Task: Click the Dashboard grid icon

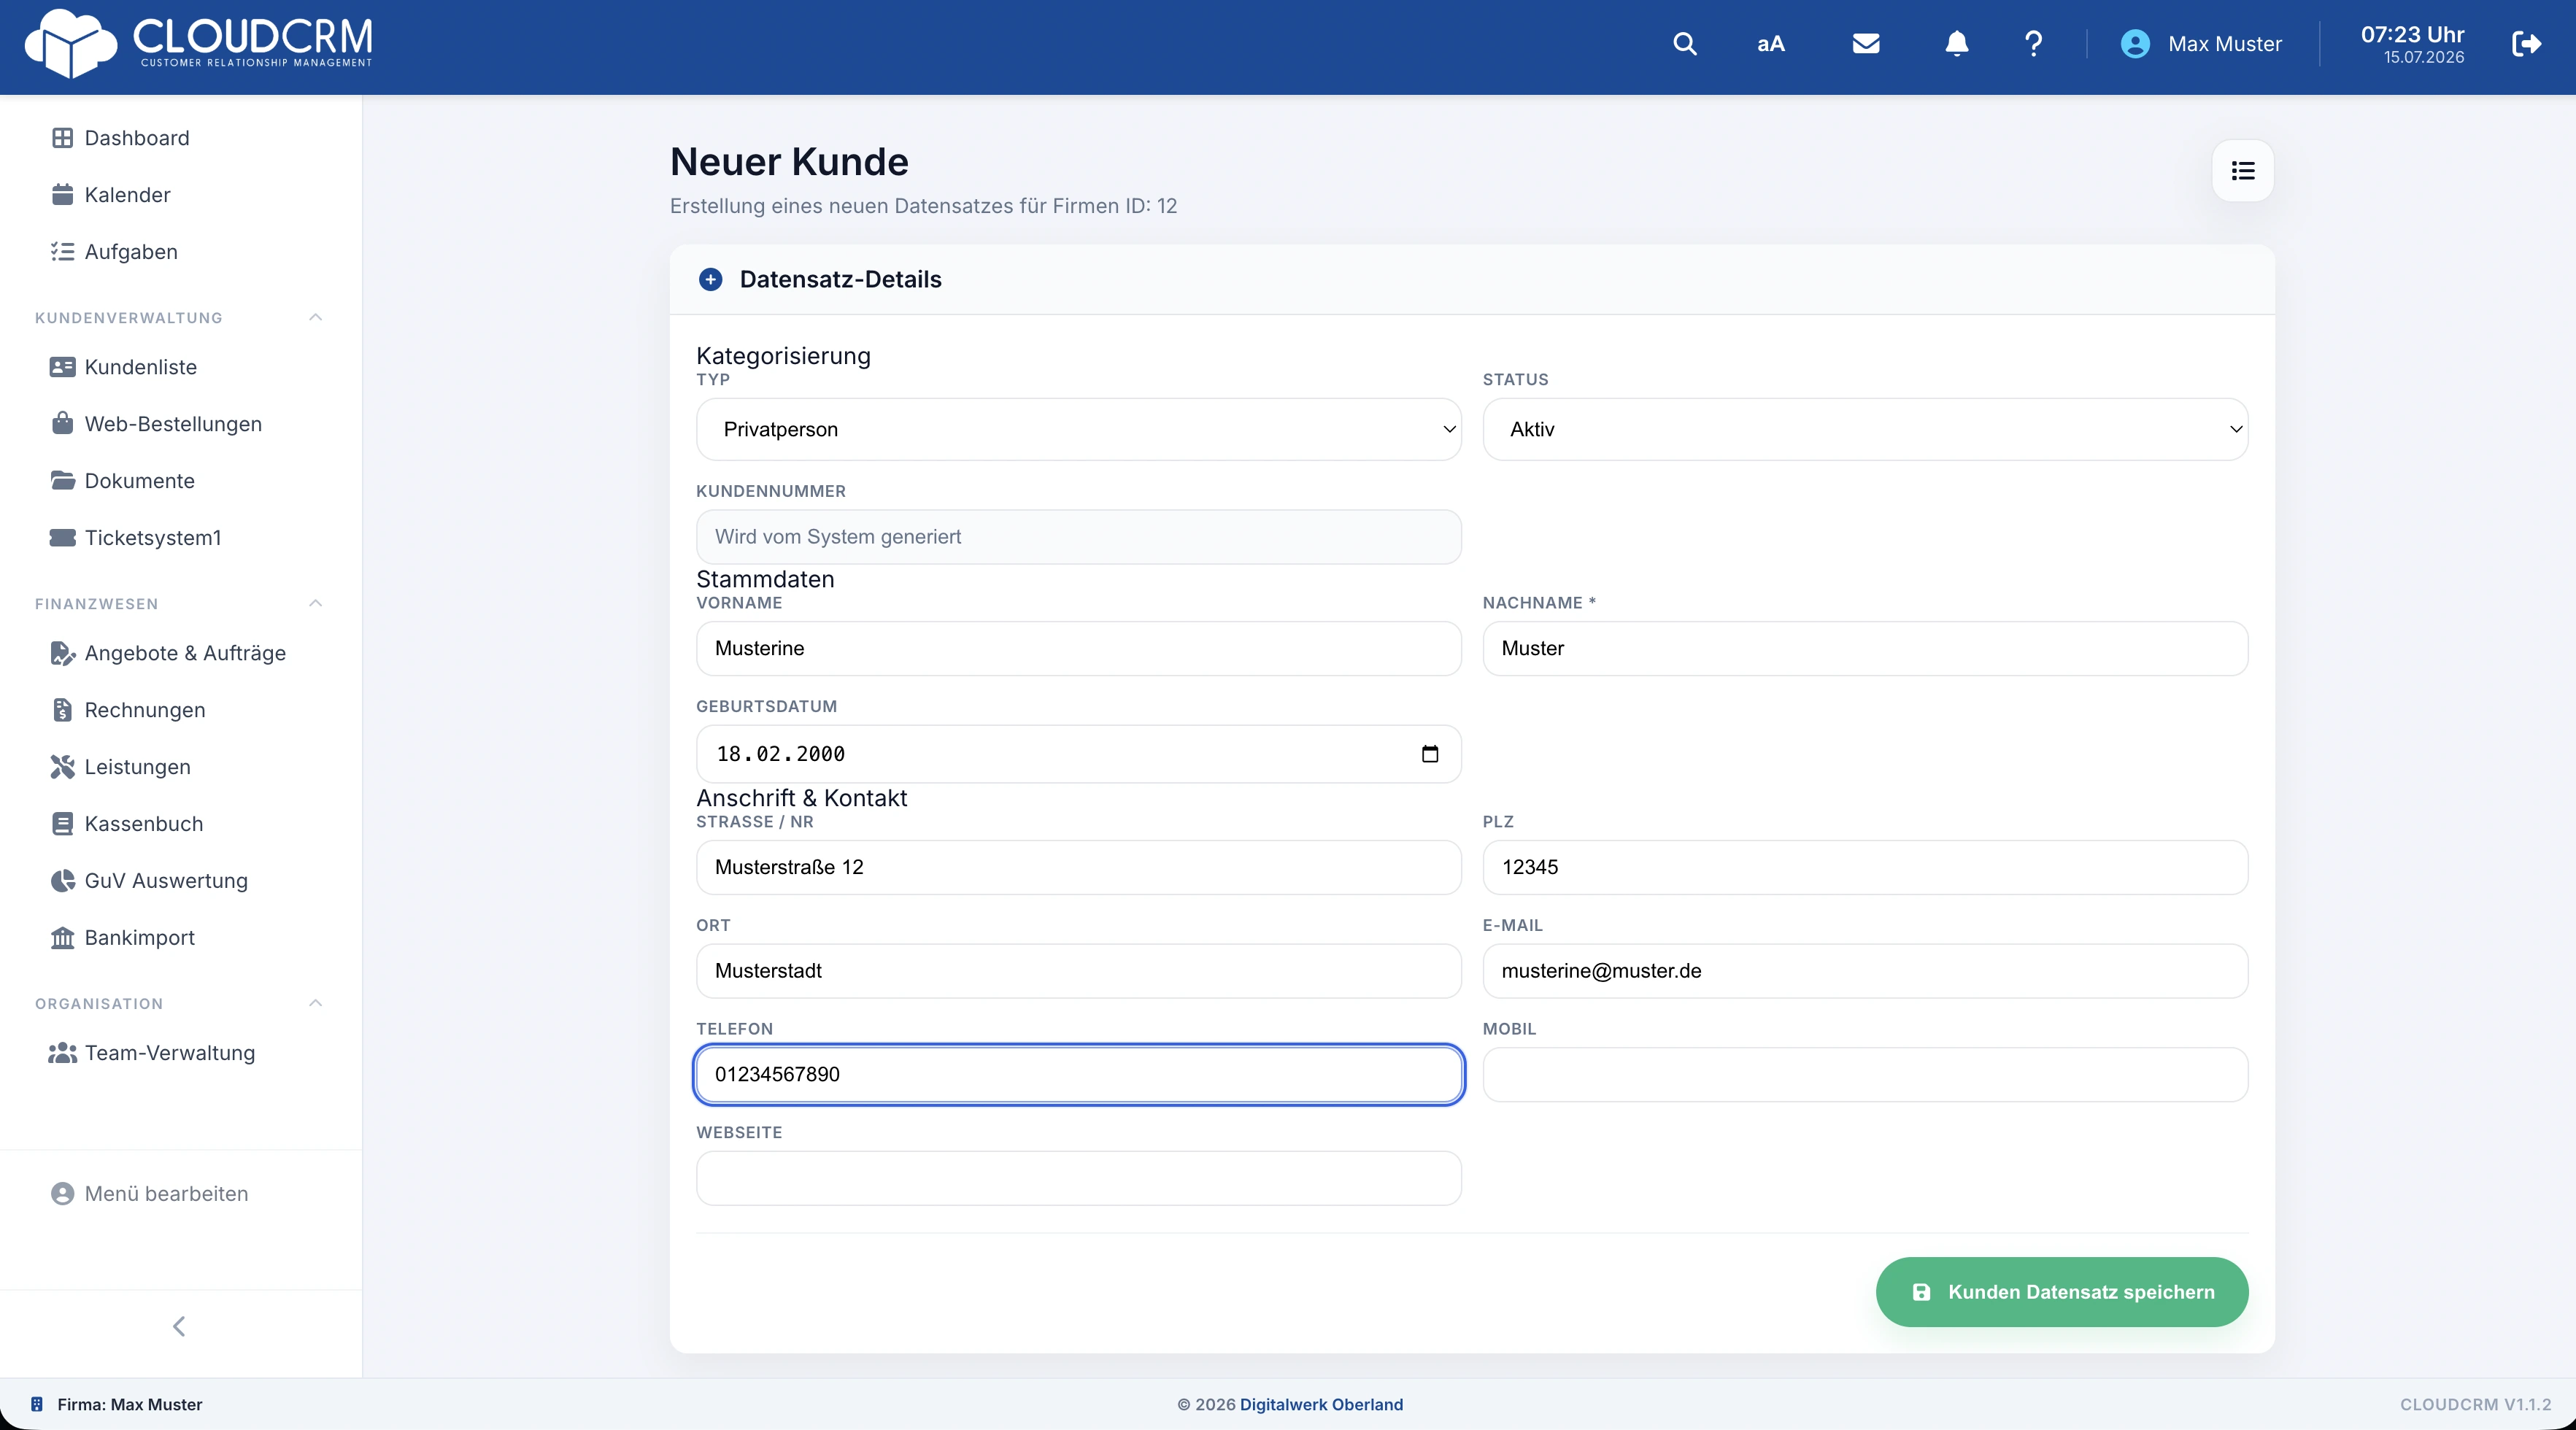Action: point(62,138)
